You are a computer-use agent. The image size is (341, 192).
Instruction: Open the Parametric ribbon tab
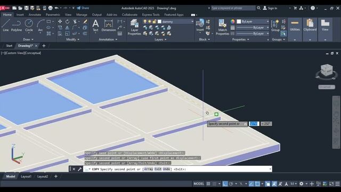[x=53, y=14]
